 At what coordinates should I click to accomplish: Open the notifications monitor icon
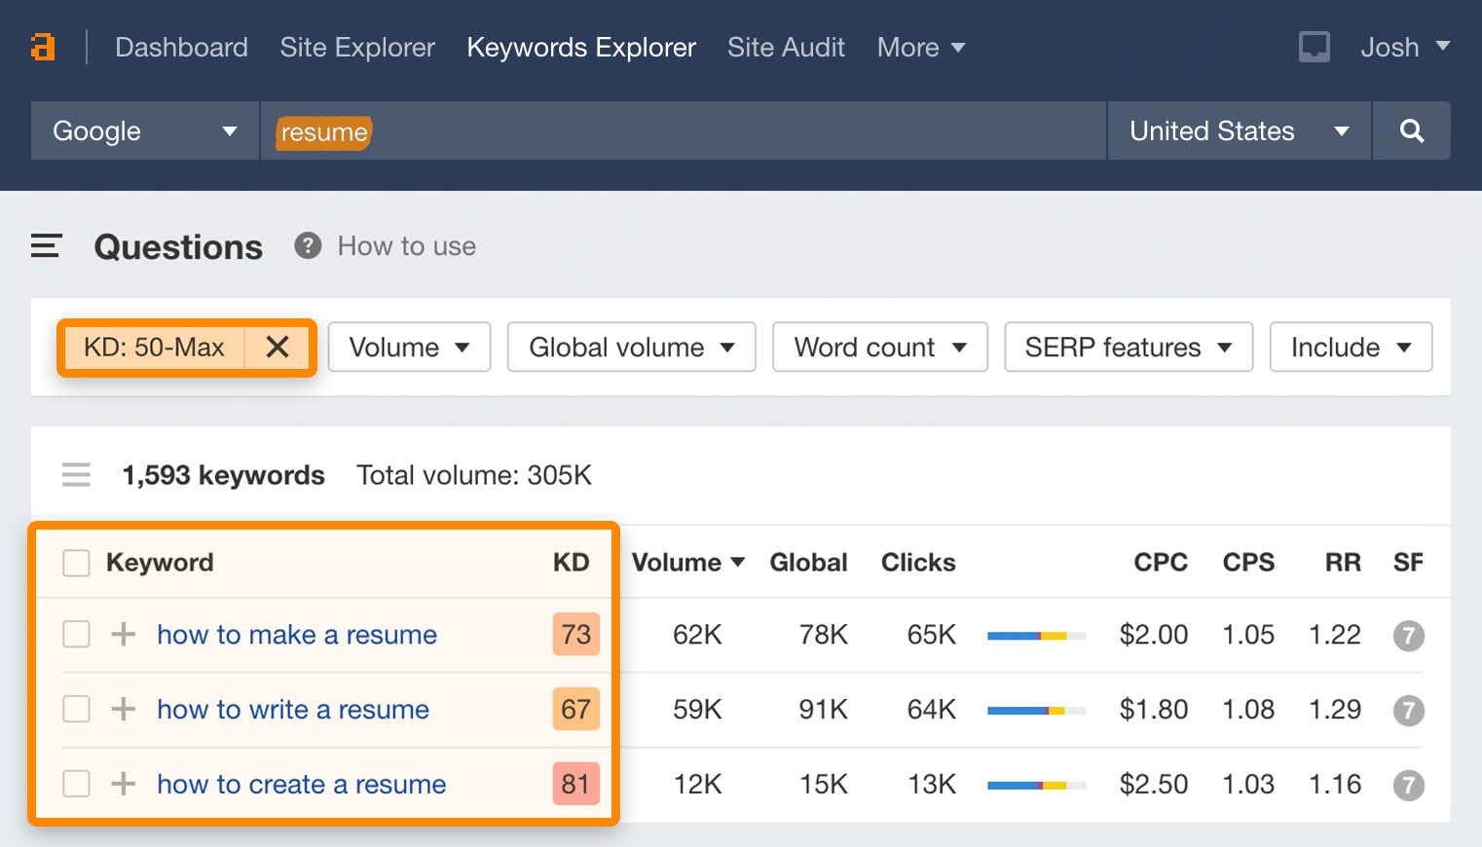pyautogui.click(x=1314, y=47)
